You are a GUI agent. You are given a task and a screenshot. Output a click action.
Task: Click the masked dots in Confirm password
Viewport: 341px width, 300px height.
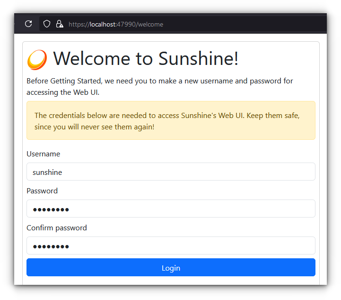point(51,246)
